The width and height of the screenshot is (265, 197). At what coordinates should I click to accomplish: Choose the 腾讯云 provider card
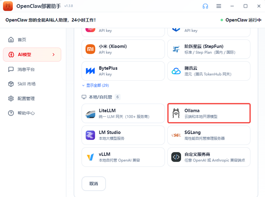coord(209,71)
